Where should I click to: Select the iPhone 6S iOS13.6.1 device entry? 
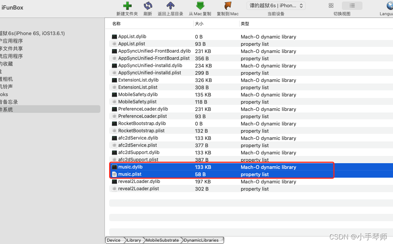(x=32, y=33)
